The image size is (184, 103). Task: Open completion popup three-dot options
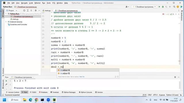click(x=118, y=77)
